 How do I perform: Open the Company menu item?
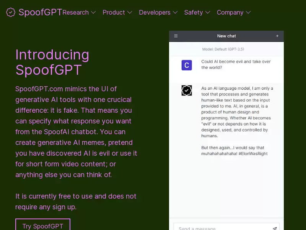(x=230, y=13)
